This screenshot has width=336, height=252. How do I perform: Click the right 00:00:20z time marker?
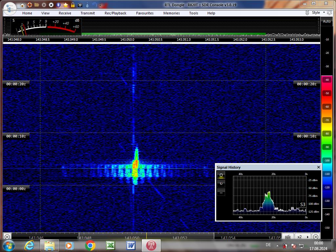(x=307, y=84)
